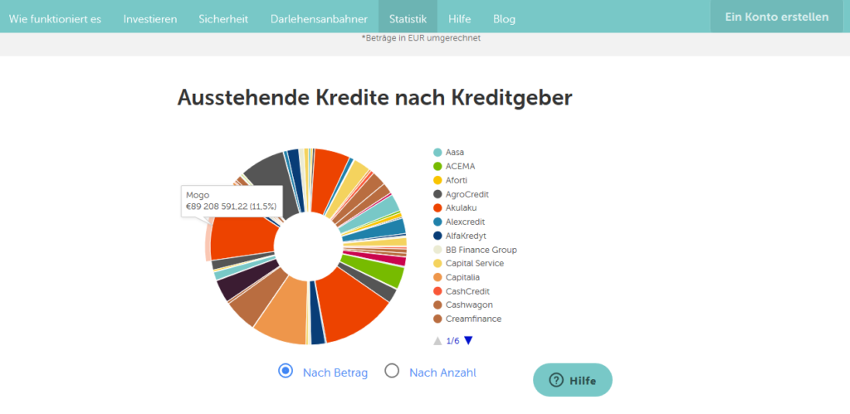Click the Cashwagon legend color dot
The width and height of the screenshot is (850, 414).
(x=437, y=304)
